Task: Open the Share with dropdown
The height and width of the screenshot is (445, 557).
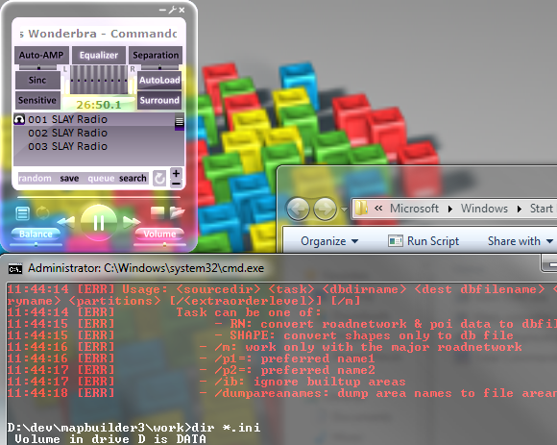Action: click(521, 241)
